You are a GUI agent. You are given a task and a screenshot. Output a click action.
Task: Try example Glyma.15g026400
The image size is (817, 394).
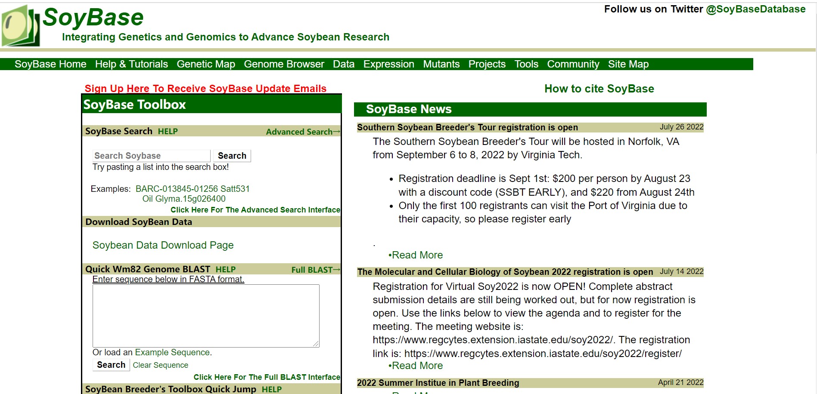point(190,199)
